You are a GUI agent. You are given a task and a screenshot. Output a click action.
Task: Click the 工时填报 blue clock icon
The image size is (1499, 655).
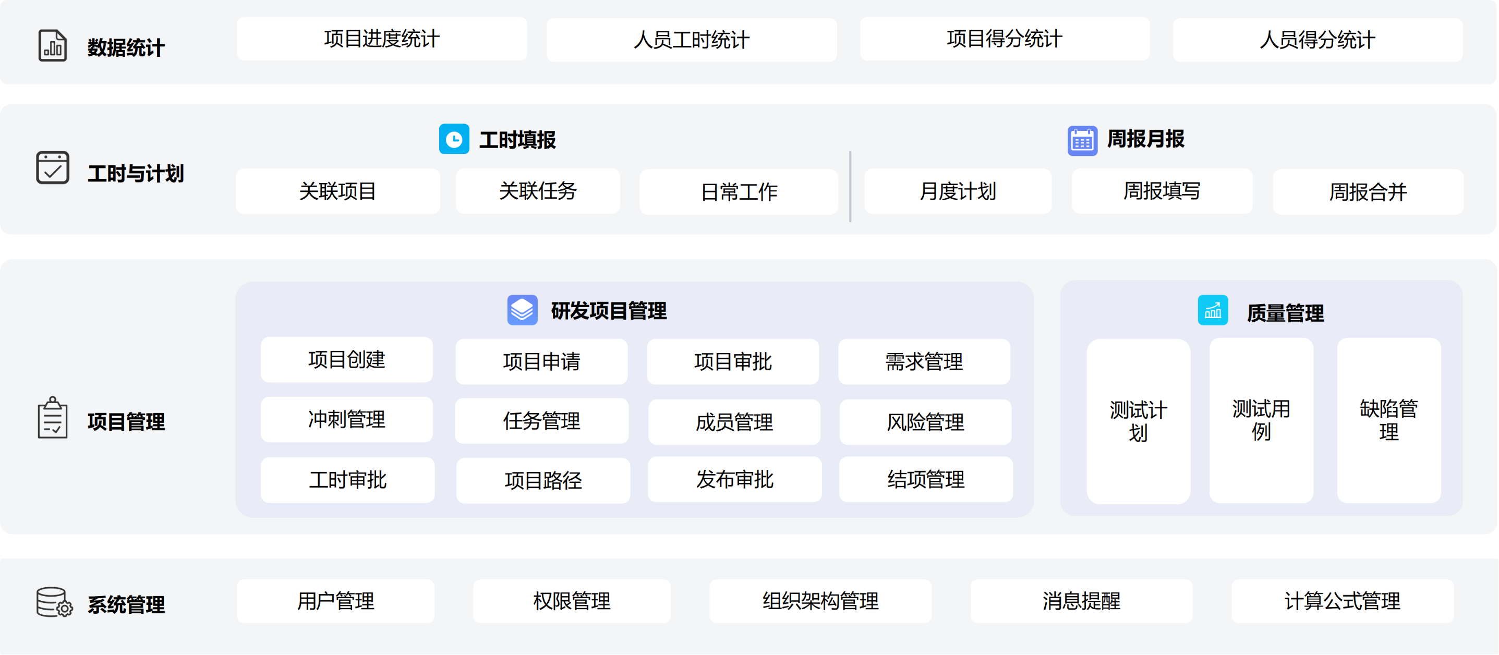[454, 139]
